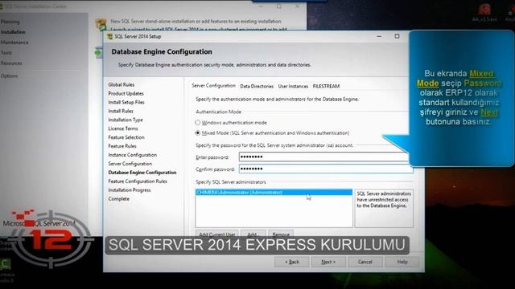Select Mixed Mode authentication radio button
Viewport: 515px width, 289px height.
198,133
